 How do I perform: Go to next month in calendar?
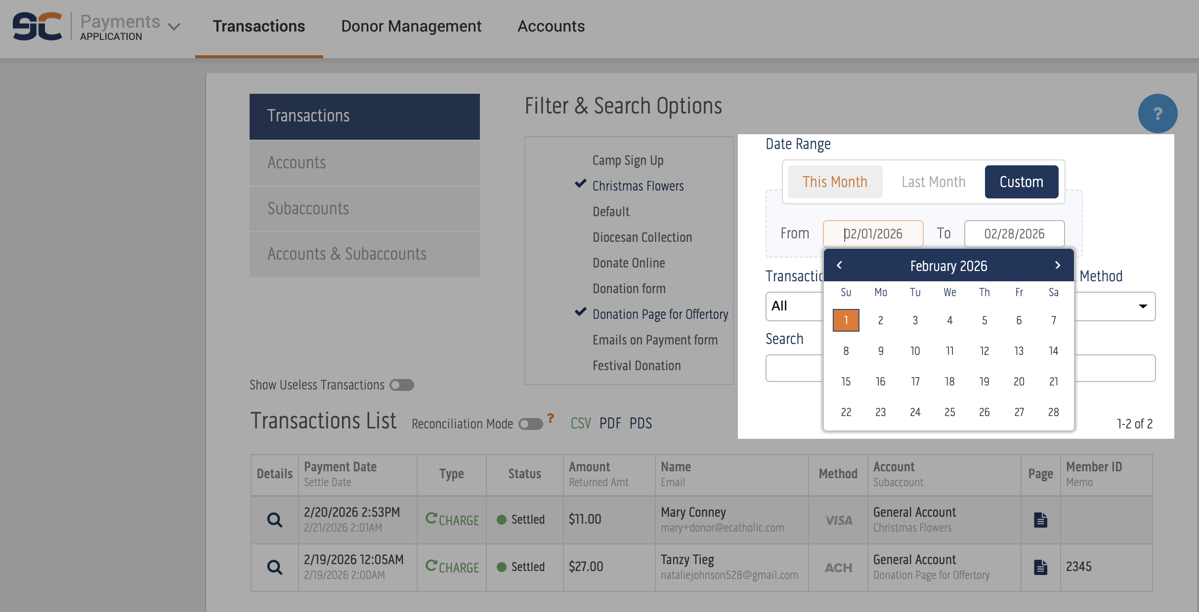pyautogui.click(x=1057, y=265)
